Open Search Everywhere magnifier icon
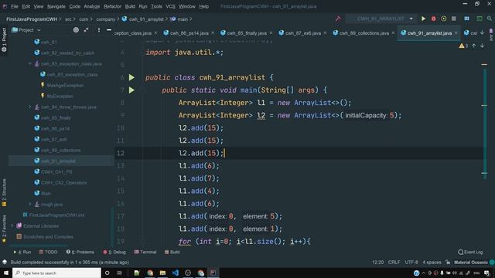 coord(490,19)
